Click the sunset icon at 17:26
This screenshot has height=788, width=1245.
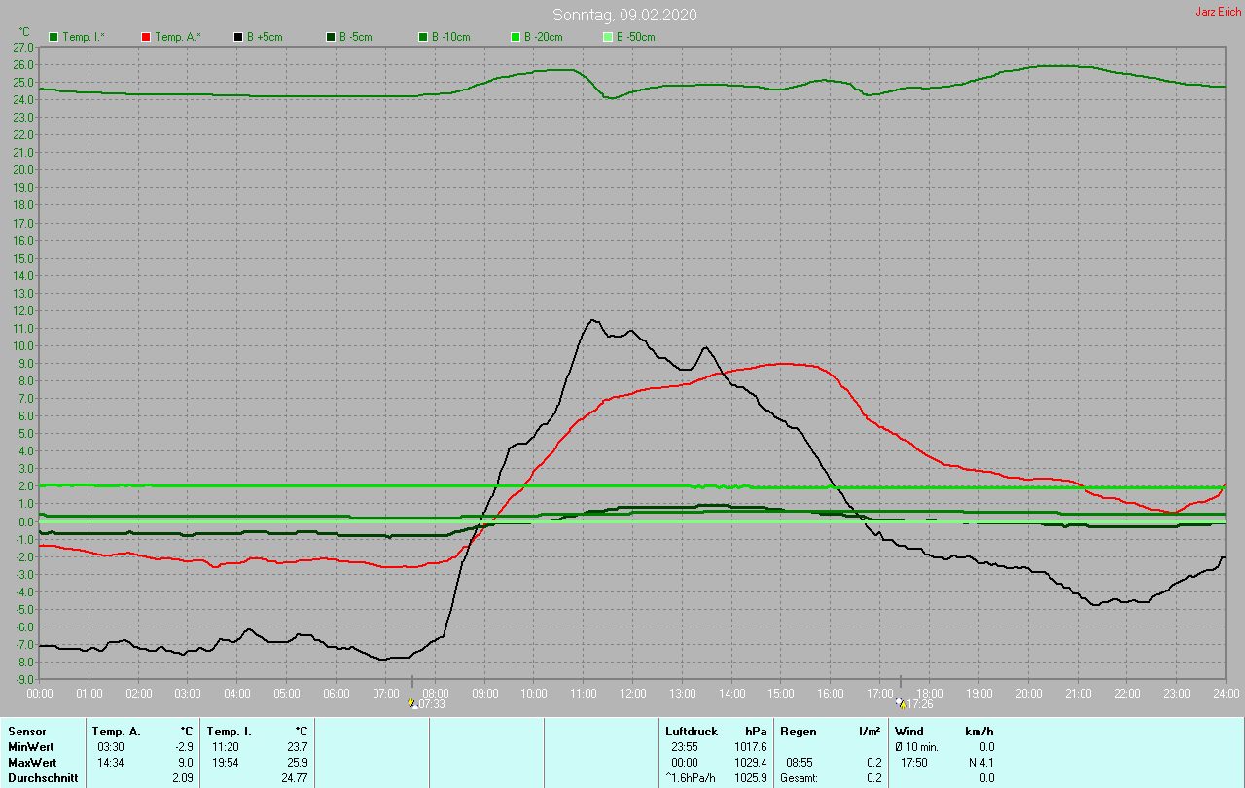tap(900, 703)
